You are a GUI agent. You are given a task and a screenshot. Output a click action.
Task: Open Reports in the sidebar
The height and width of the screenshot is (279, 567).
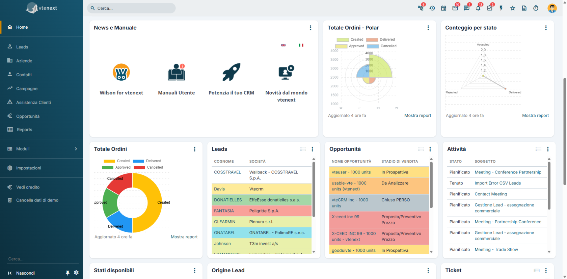(x=41, y=130)
